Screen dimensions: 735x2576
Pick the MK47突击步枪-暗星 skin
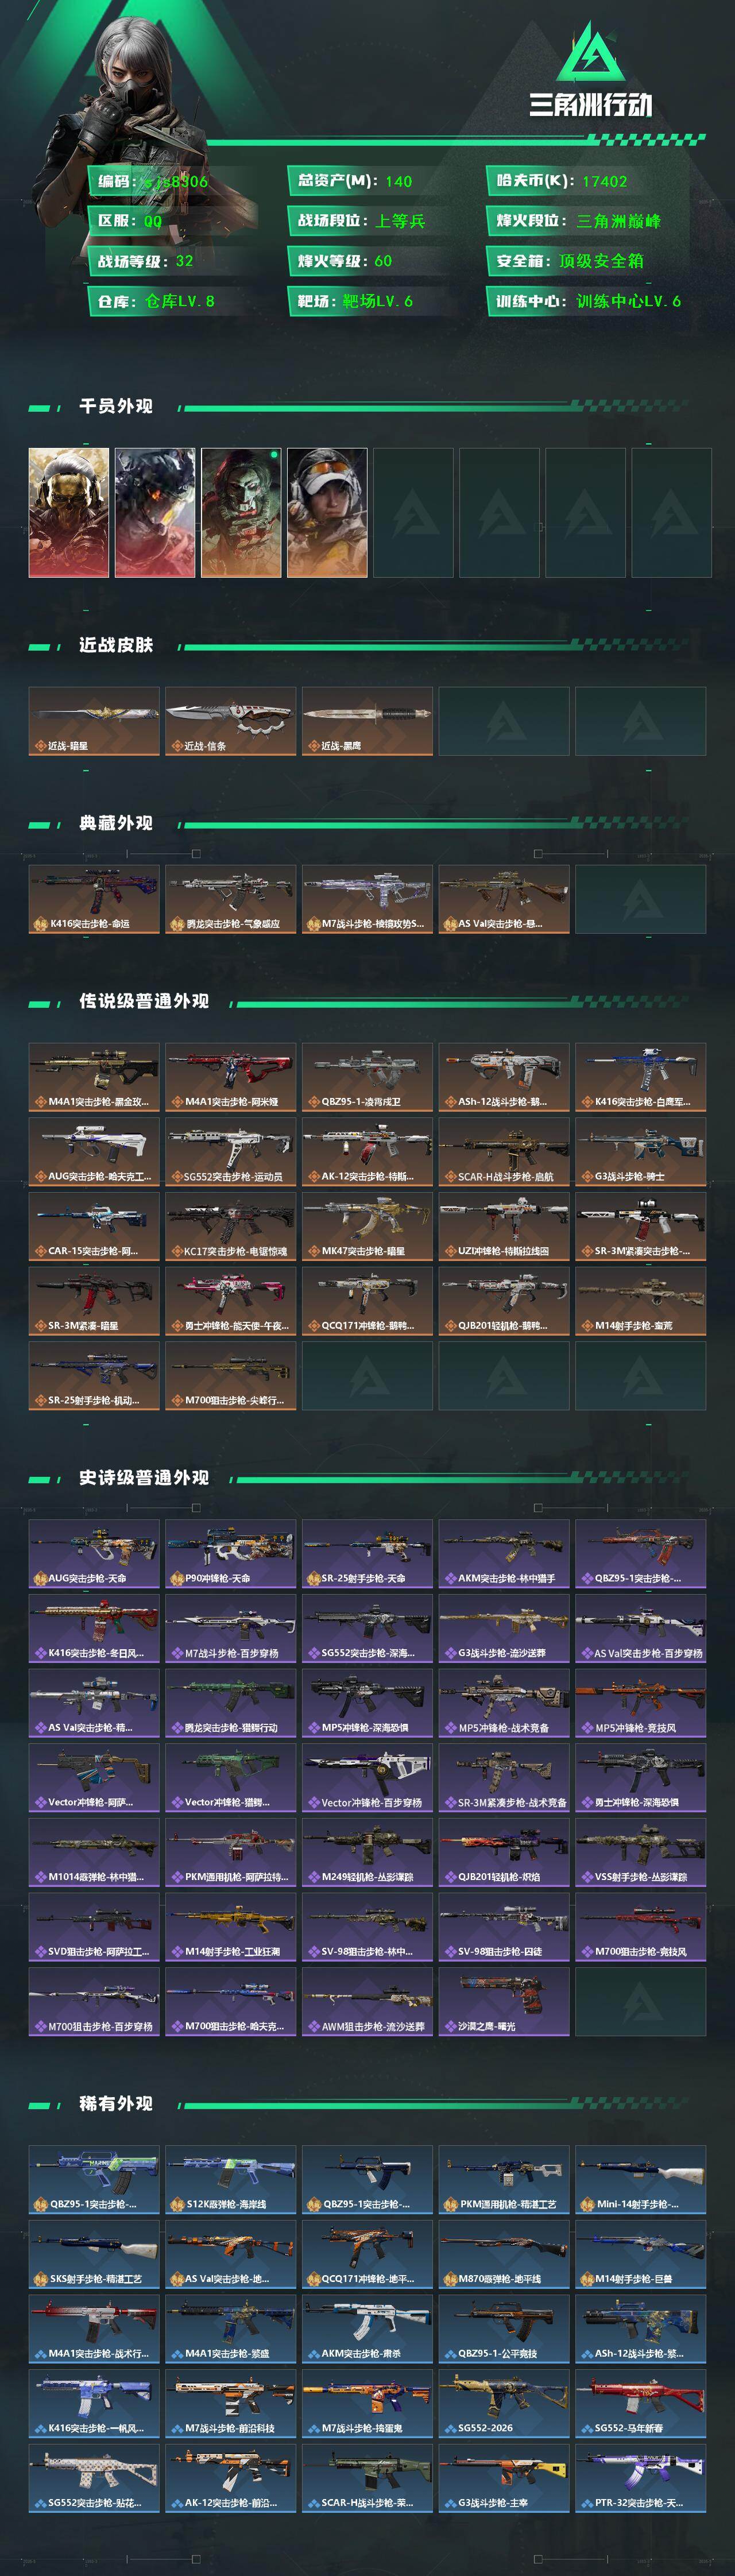(x=367, y=1226)
